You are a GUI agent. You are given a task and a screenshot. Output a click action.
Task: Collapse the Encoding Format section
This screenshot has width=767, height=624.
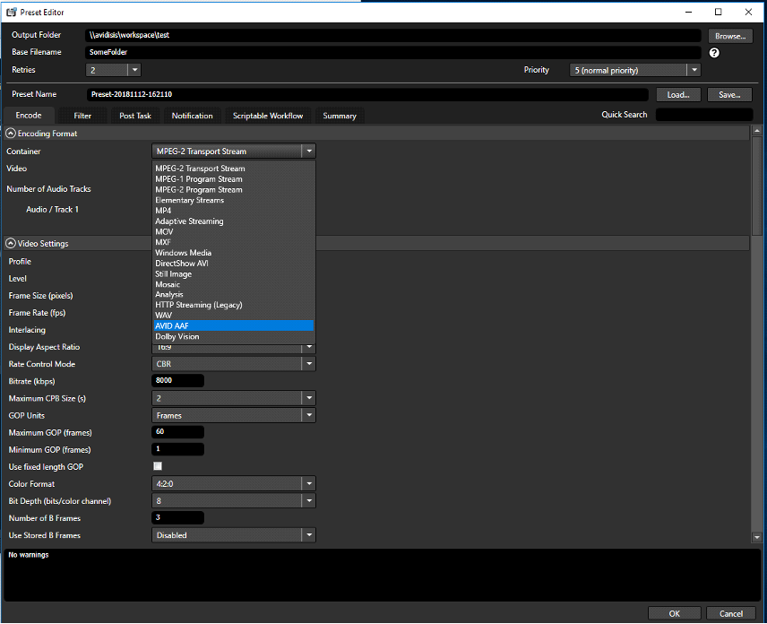tap(10, 133)
